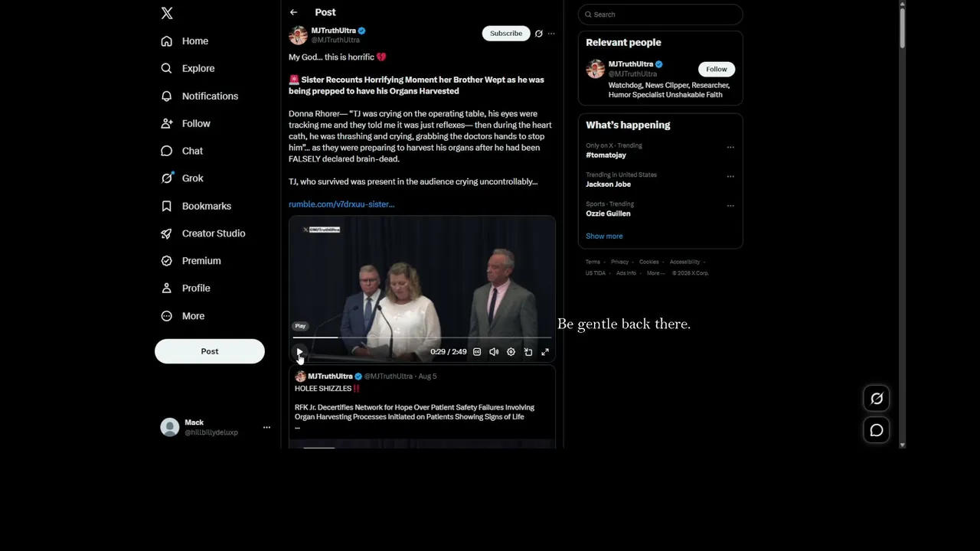This screenshot has width=980, height=551.
Task: Open the Follow page in the sidebar
Action: (185, 124)
